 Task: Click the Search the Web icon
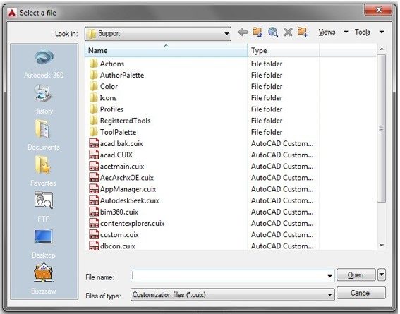point(273,32)
